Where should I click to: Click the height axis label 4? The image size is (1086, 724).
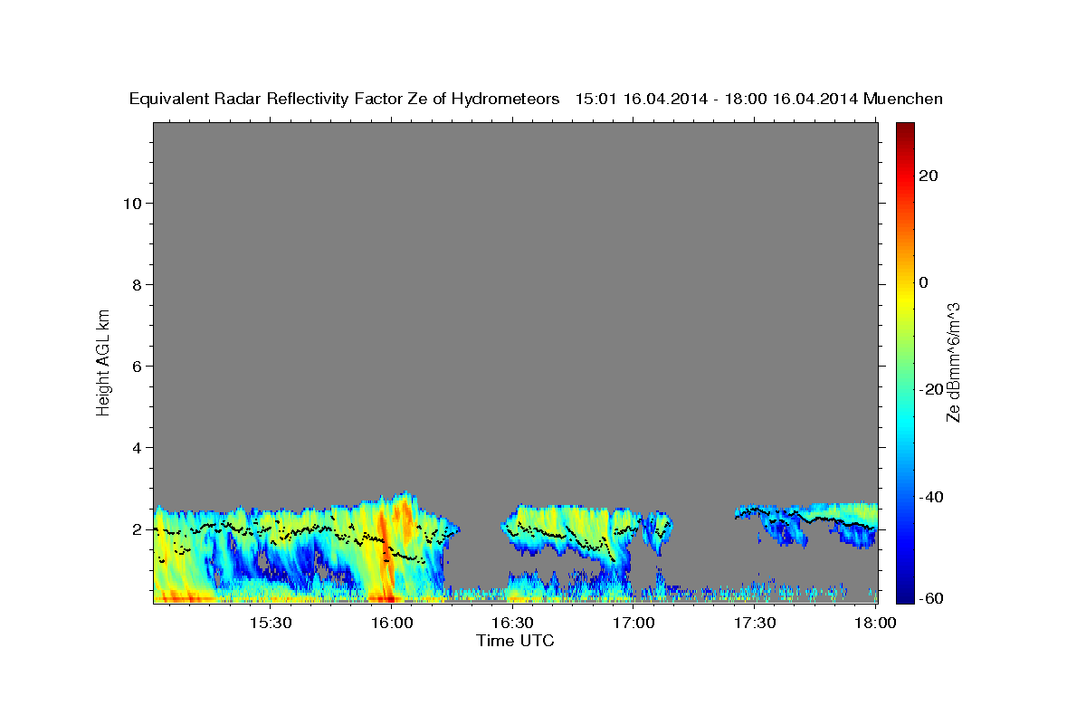click(x=138, y=448)
